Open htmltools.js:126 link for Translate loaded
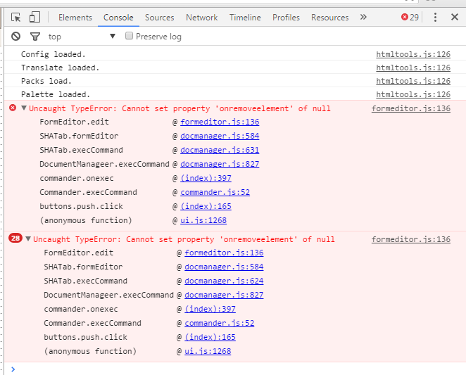466x375 pixels. [x=413, y=68]
